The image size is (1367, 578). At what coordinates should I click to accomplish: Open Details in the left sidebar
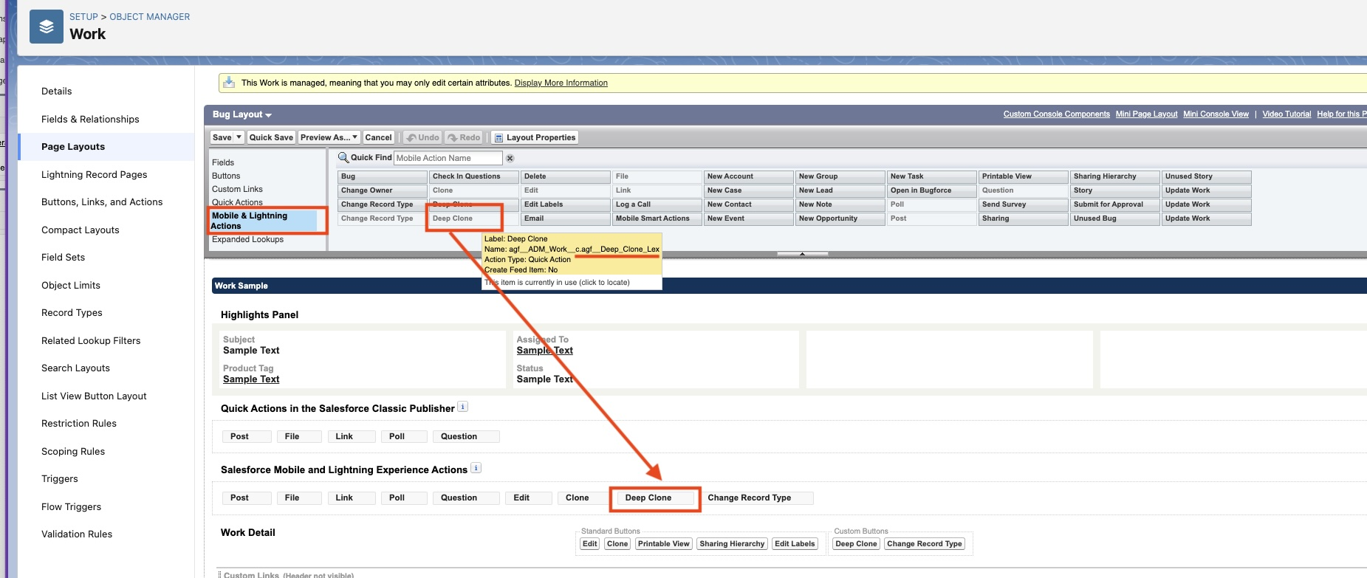coord(57,92)
